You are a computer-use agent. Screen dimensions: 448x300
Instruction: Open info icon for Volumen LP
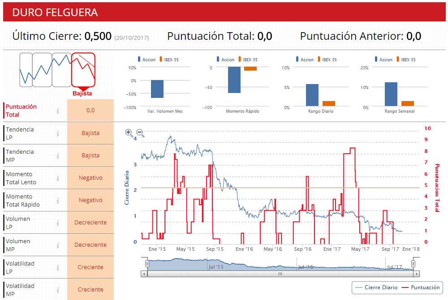pos(58,223)
